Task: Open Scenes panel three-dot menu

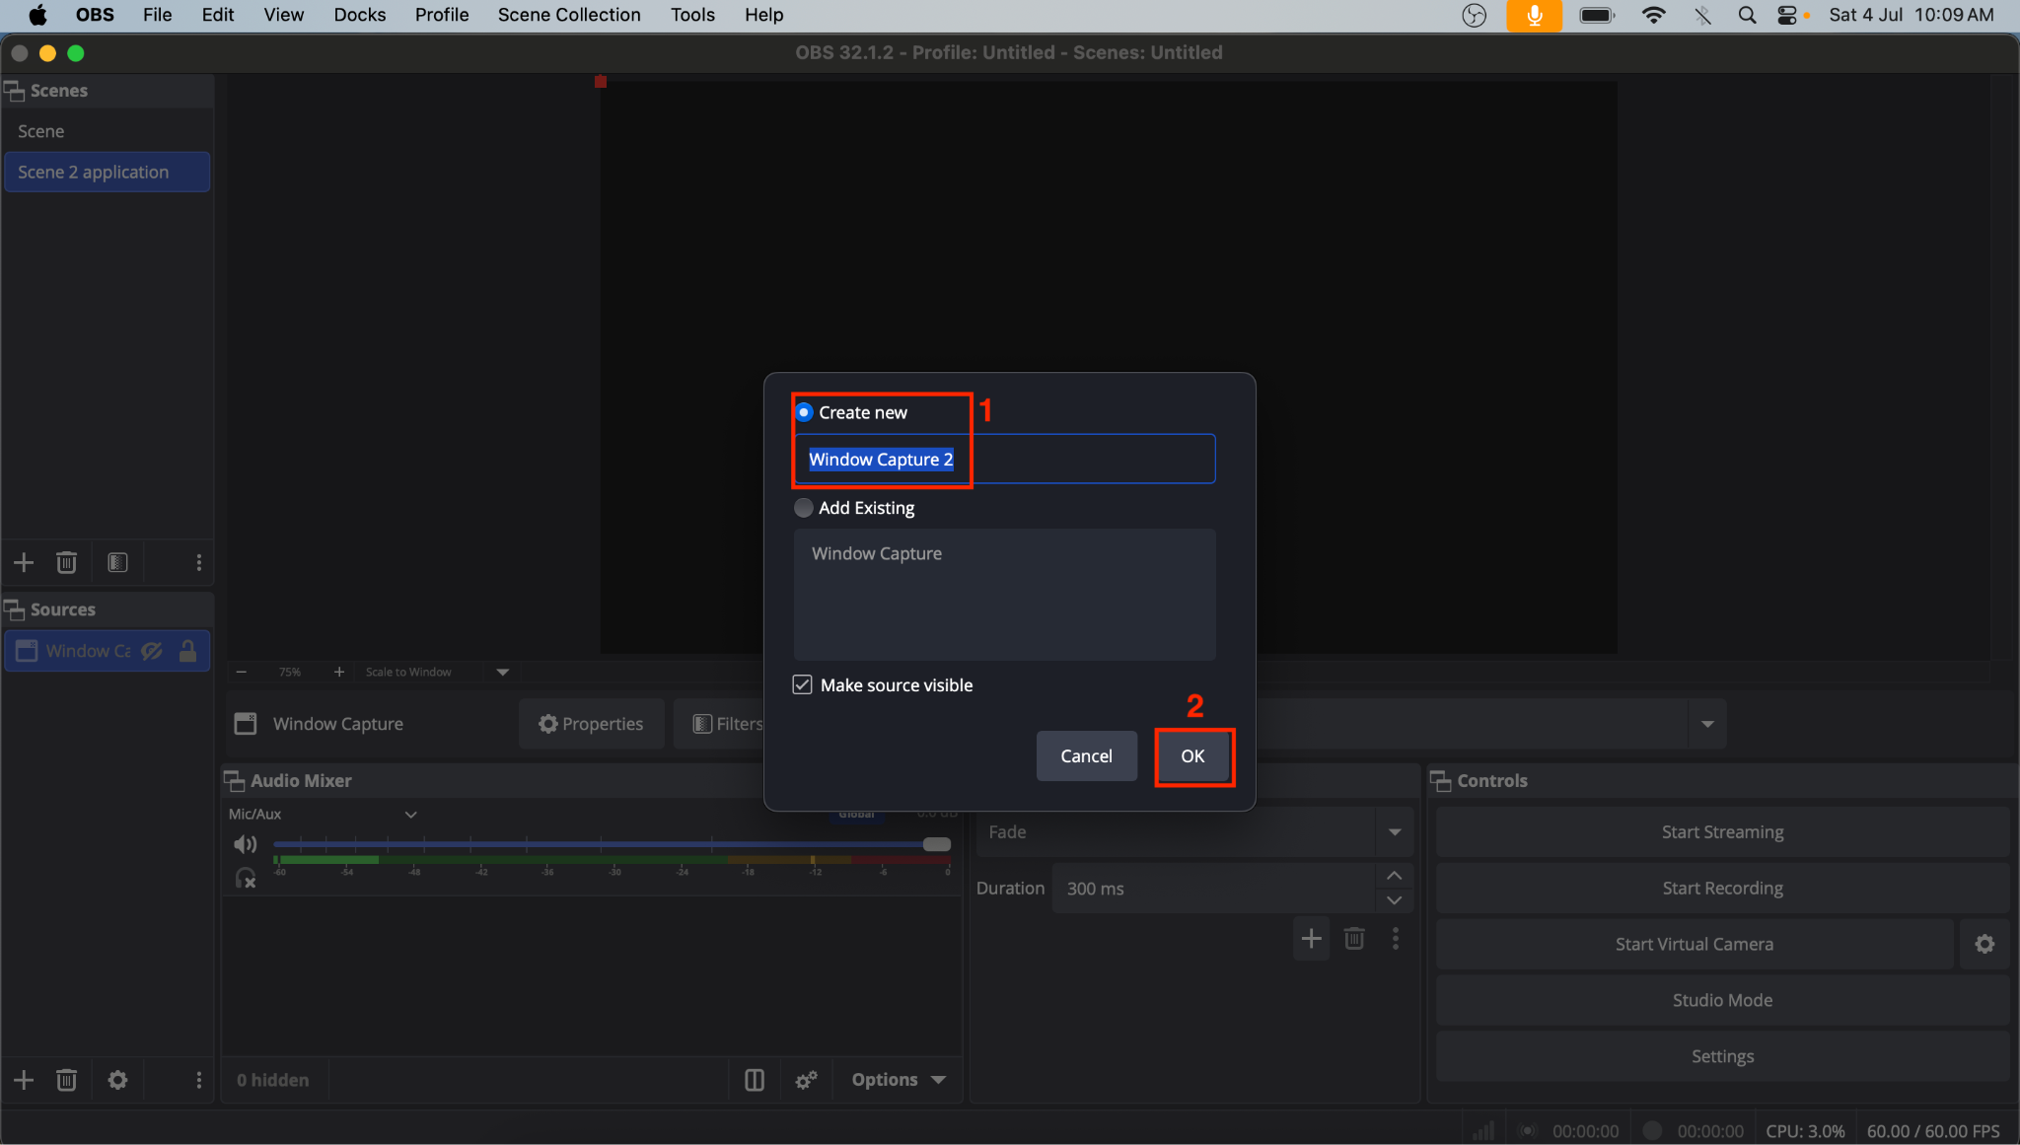Action: point(199,562)
